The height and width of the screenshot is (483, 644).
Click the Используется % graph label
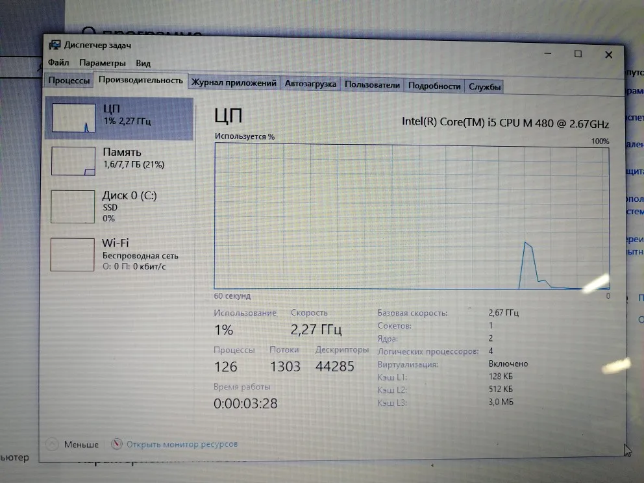point(244,136)
